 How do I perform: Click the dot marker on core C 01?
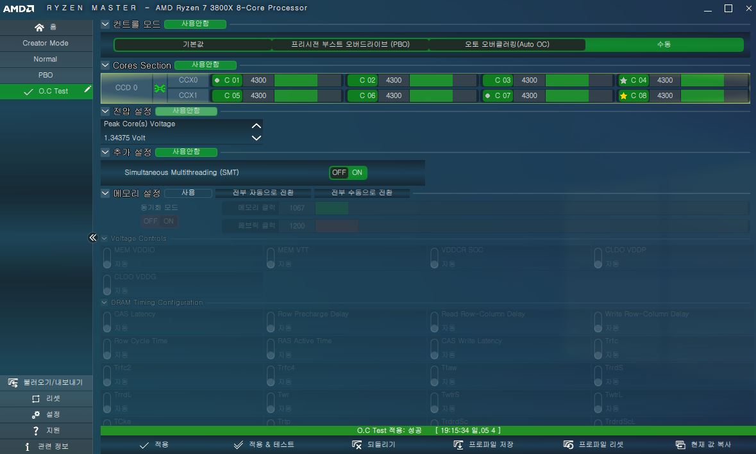tap(217, 81)
